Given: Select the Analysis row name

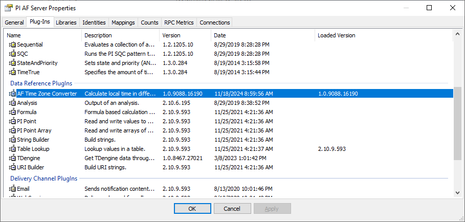Looking at the screenshot, I should click(27, 103).
